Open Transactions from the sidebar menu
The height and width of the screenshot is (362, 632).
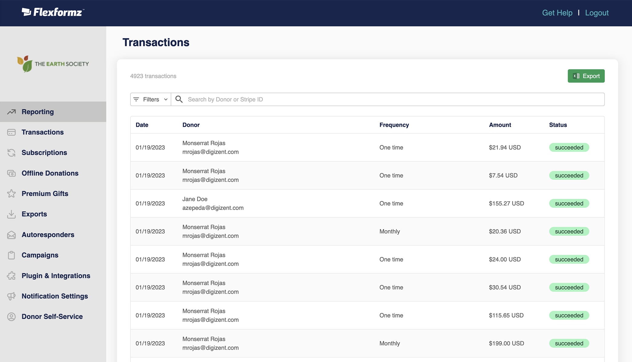pos(42,132)
